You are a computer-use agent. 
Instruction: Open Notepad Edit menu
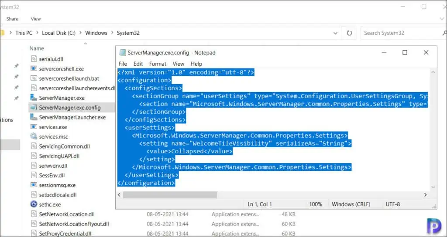tap(138, 64)
